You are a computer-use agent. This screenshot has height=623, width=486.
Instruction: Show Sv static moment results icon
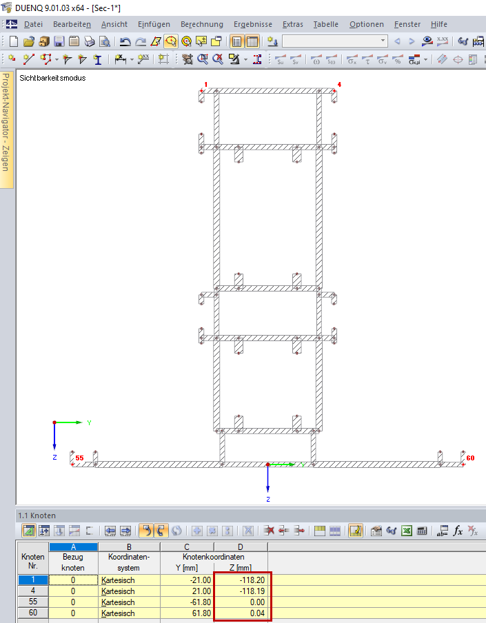(x=295, y=59)
